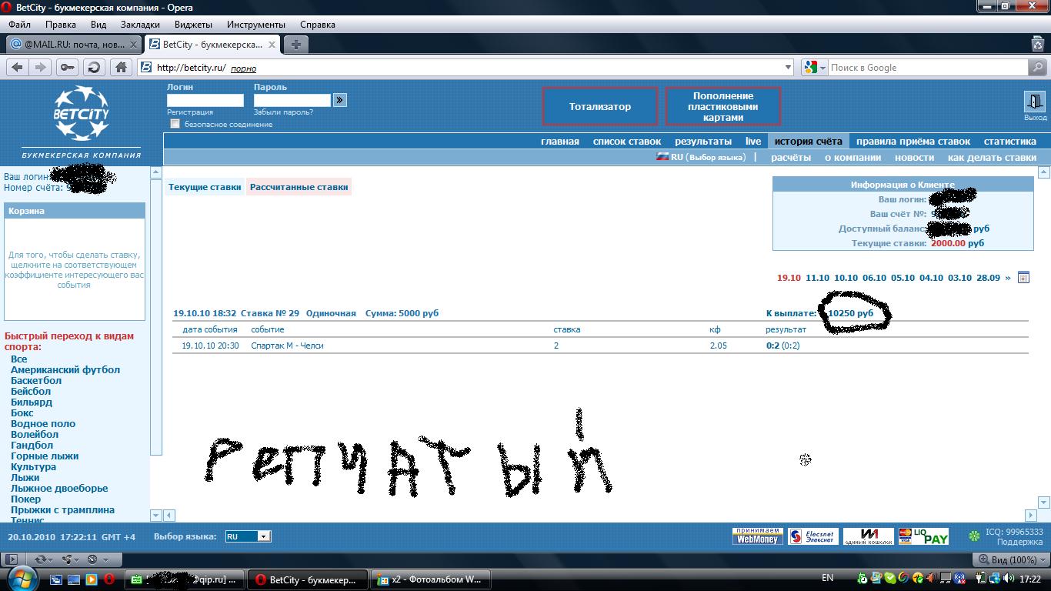
Task: Open the live betting link
Action: click(x=753, y=142)
